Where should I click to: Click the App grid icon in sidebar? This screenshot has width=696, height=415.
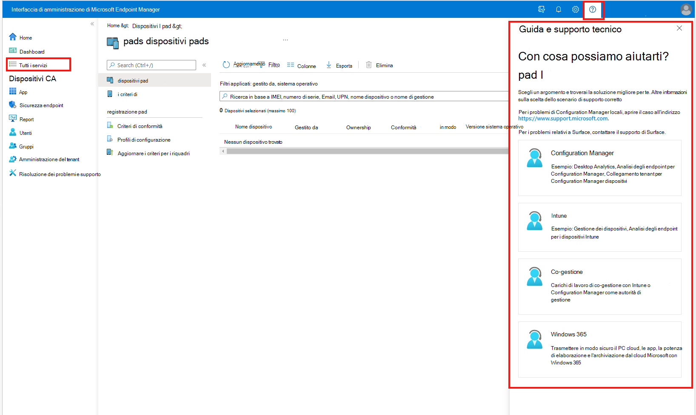[13, 91]
